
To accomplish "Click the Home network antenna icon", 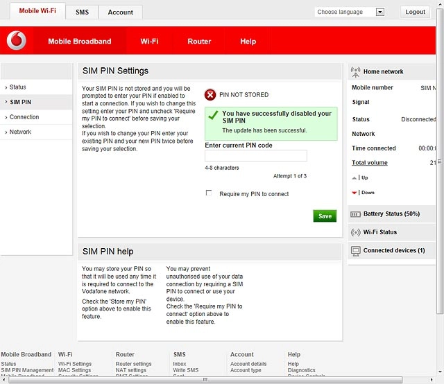I will 355,72.
